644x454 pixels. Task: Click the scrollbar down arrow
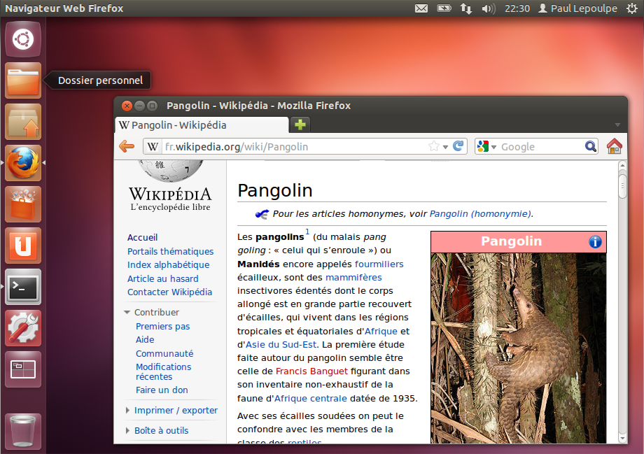[622, 438]
